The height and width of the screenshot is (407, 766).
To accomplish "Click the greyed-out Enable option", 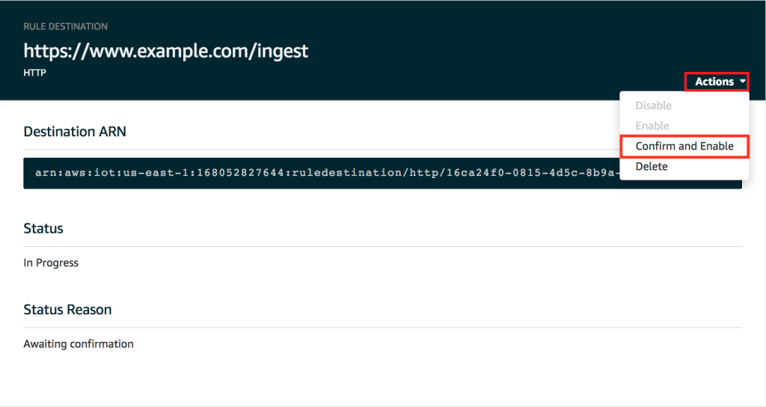I will tap(652, 126).
